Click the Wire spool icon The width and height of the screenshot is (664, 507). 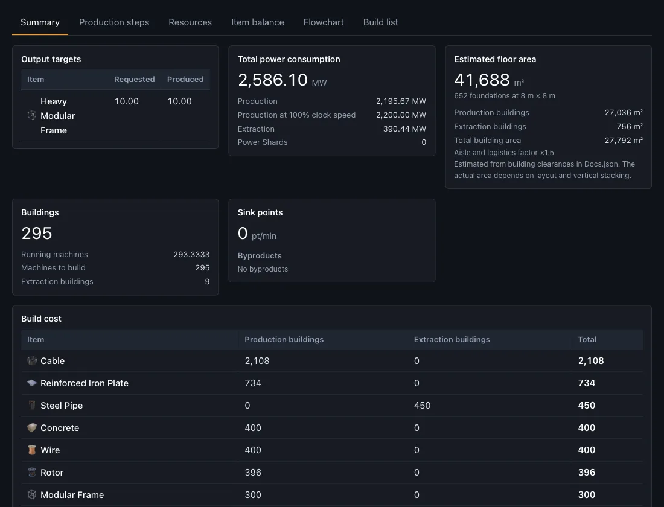tap(32, 450)
